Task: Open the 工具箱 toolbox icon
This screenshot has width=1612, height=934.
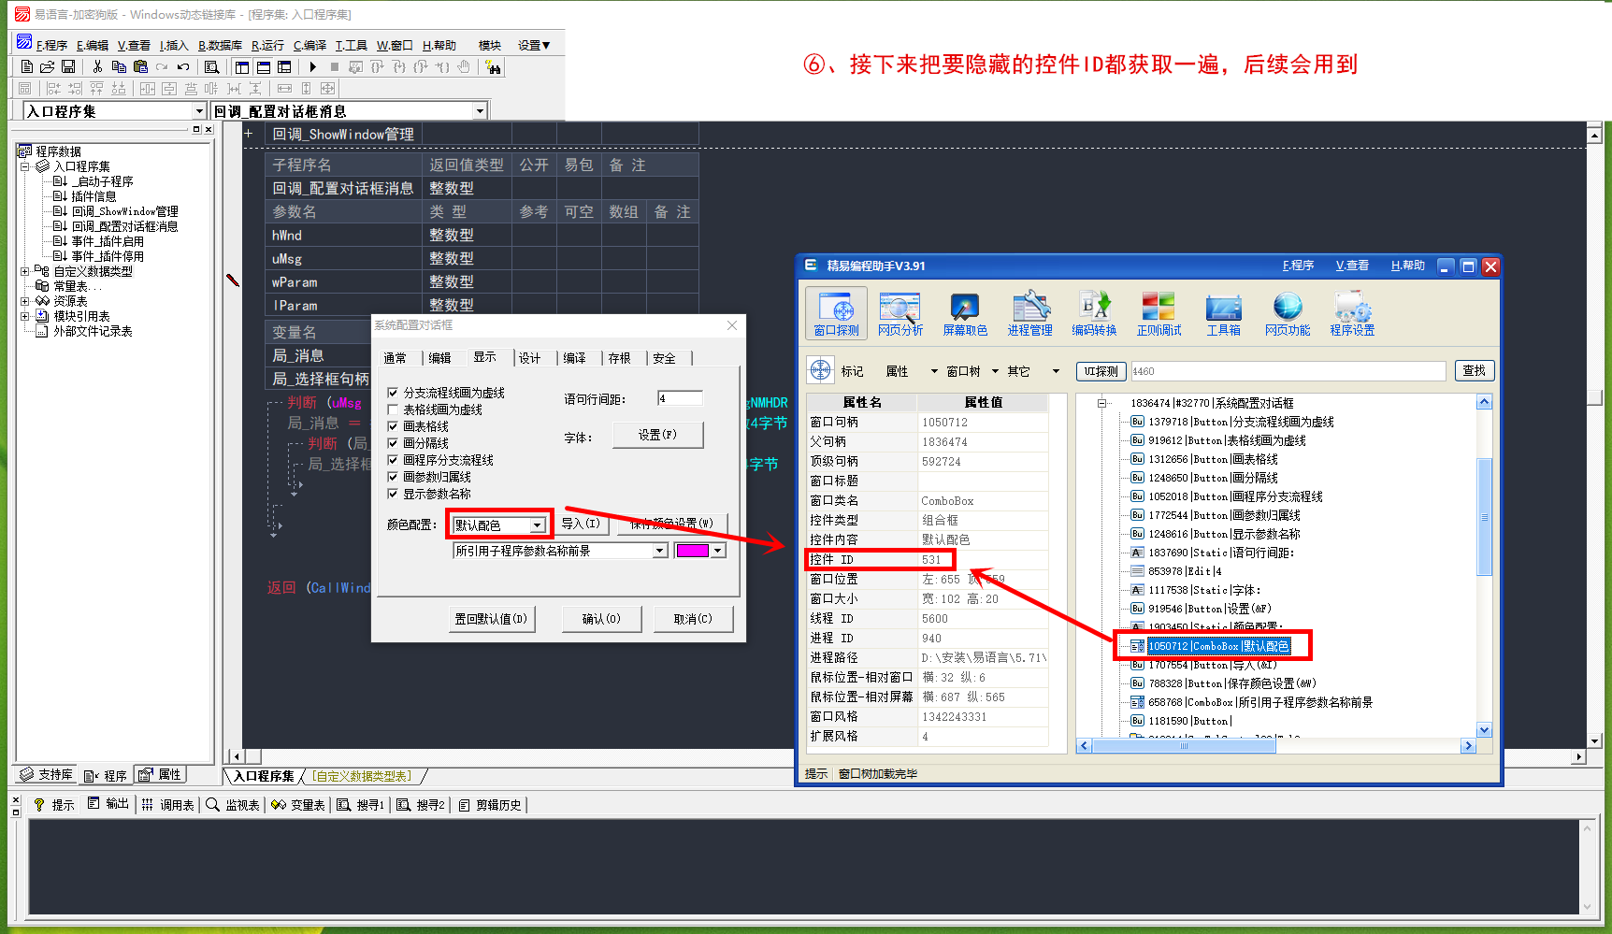Action: [x=1223, y=313]
